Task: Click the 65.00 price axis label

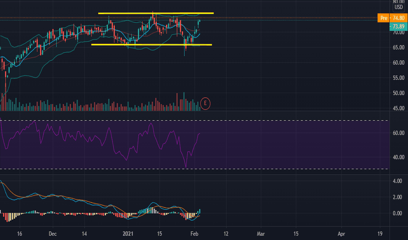Action: click(x=398, y=48)
